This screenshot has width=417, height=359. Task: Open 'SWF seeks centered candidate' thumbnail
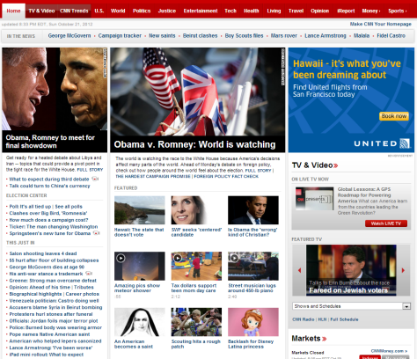point(196,210)
